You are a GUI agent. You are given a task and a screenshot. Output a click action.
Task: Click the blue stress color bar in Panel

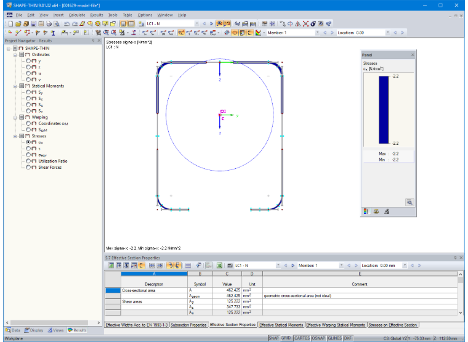[384, 110]
